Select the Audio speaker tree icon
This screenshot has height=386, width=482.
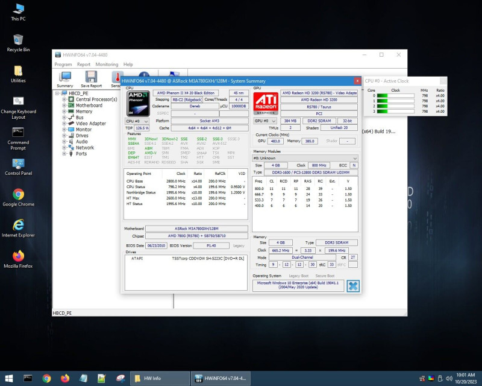[71, 141]
